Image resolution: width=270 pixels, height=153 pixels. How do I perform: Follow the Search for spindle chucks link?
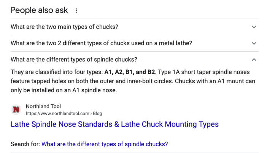[105, 144]
